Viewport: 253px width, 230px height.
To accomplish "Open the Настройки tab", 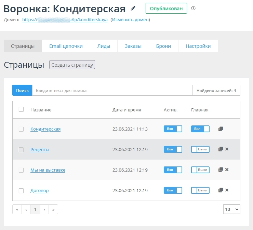I will click(198, 46).
